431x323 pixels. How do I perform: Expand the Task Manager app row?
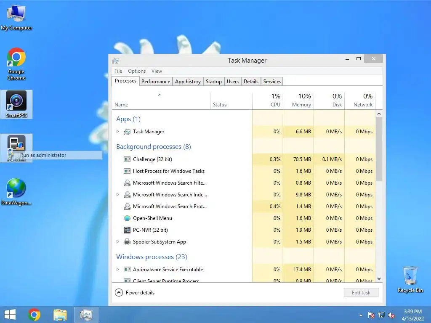click(x=118, y=132)
